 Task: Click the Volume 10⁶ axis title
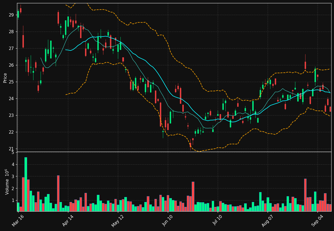tap(7, 182)
